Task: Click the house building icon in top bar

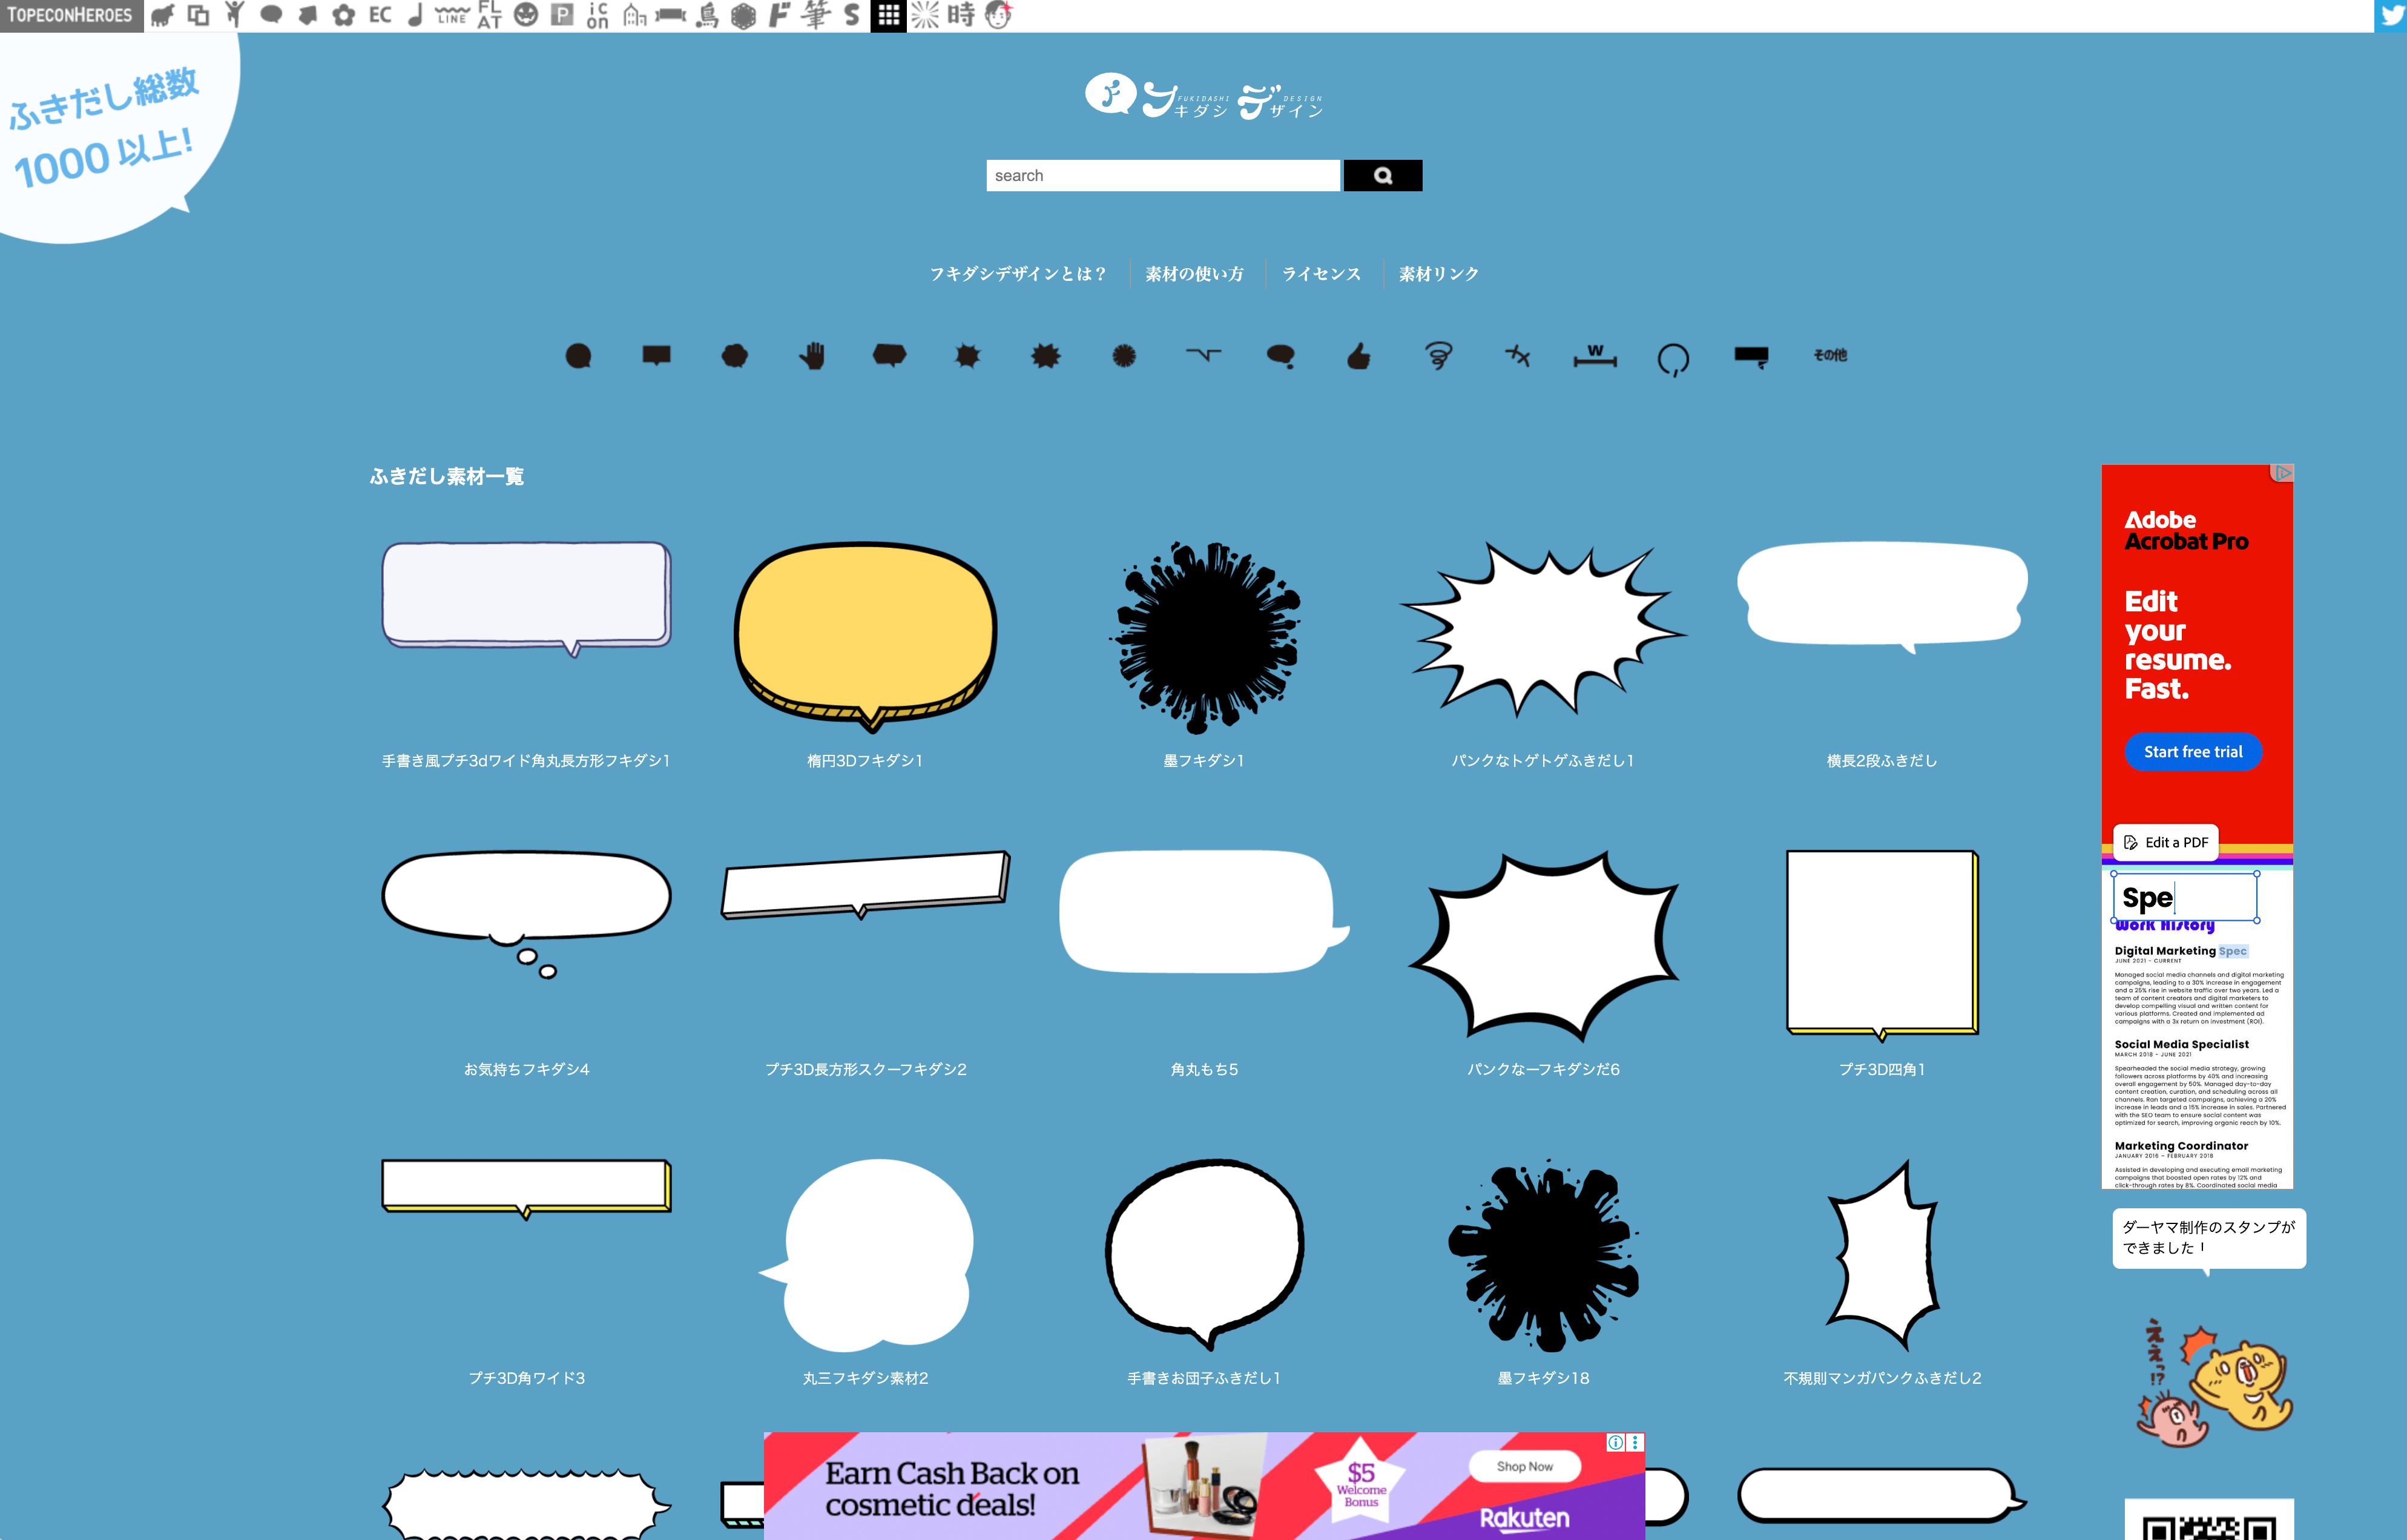Action: [x=634, y=15]
